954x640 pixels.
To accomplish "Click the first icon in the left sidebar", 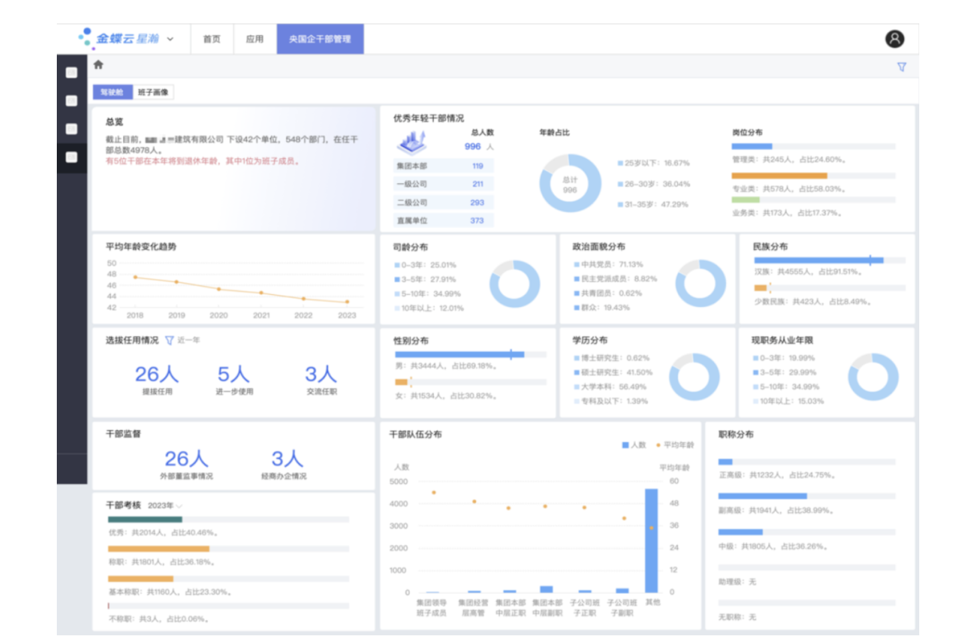I will (x=72, y=73).
